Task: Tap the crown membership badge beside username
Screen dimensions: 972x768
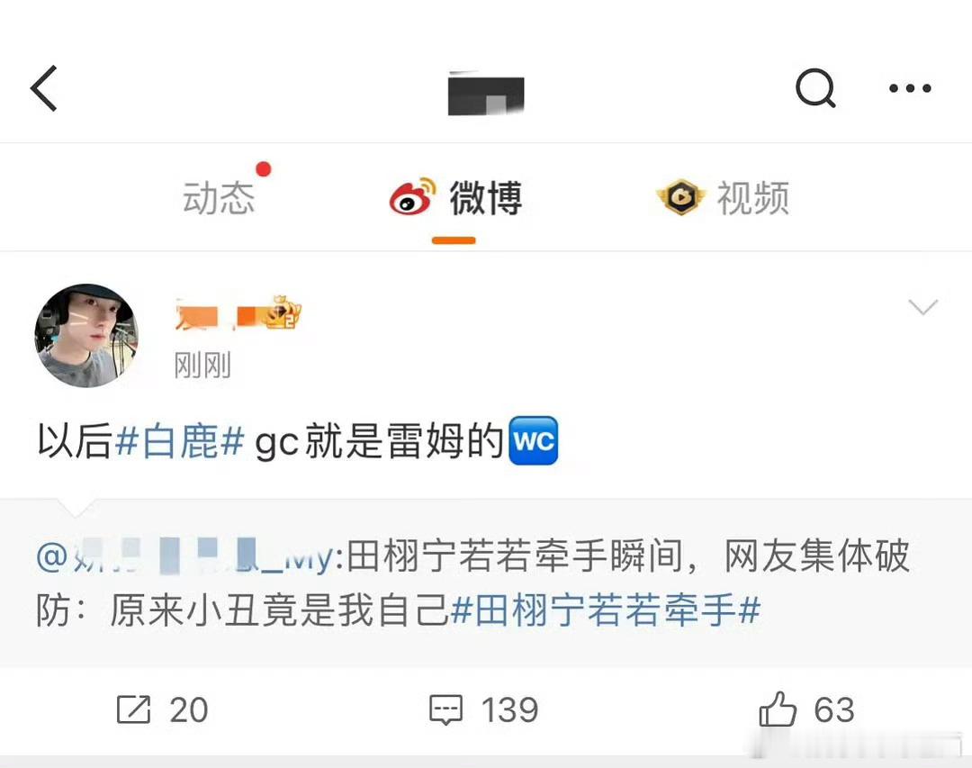Action: [x=283, y=312]
